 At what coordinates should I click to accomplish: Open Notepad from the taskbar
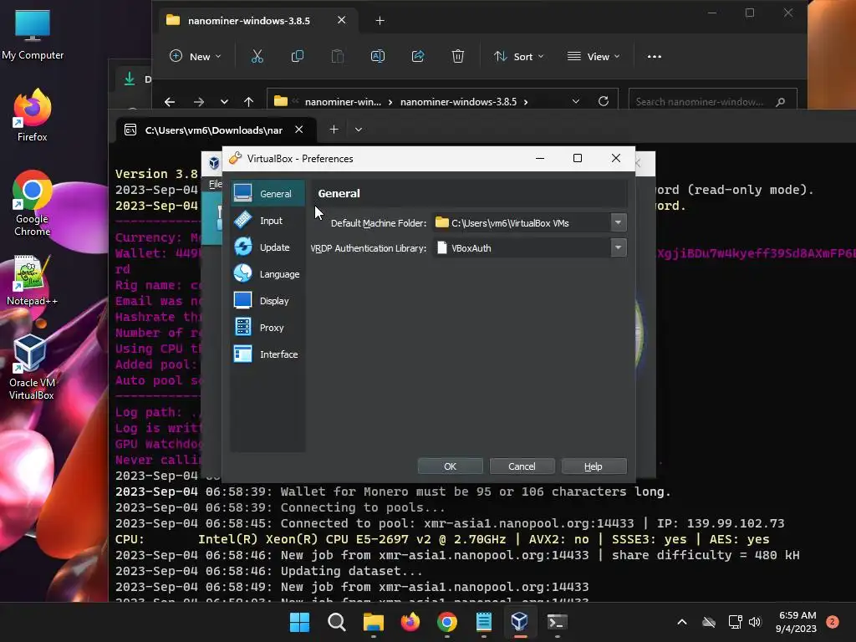(x=484, y=622)
